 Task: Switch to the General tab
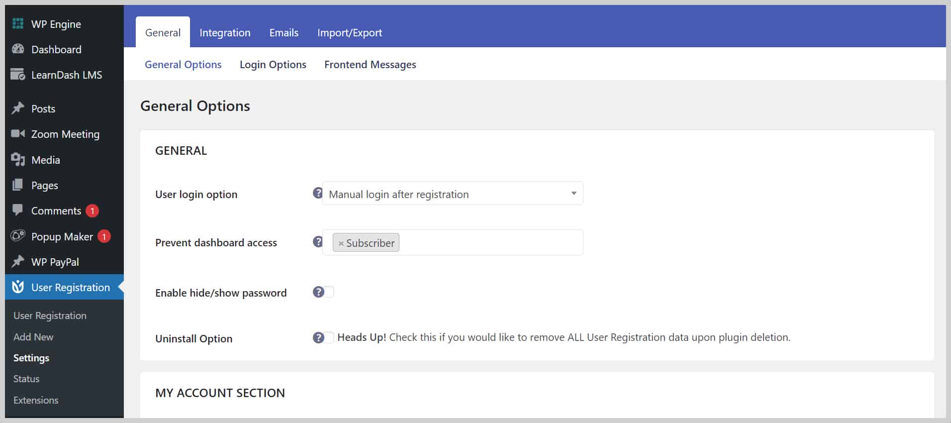pyautogui.click(x=163, y=32)
